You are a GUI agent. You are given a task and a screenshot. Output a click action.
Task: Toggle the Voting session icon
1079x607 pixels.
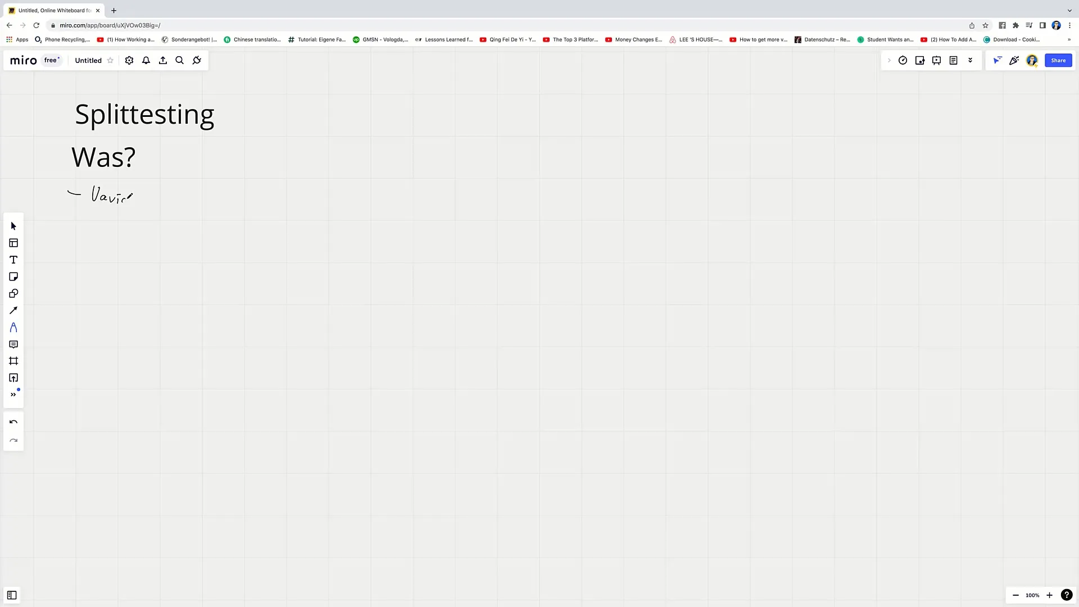click(x=919, y=60)
